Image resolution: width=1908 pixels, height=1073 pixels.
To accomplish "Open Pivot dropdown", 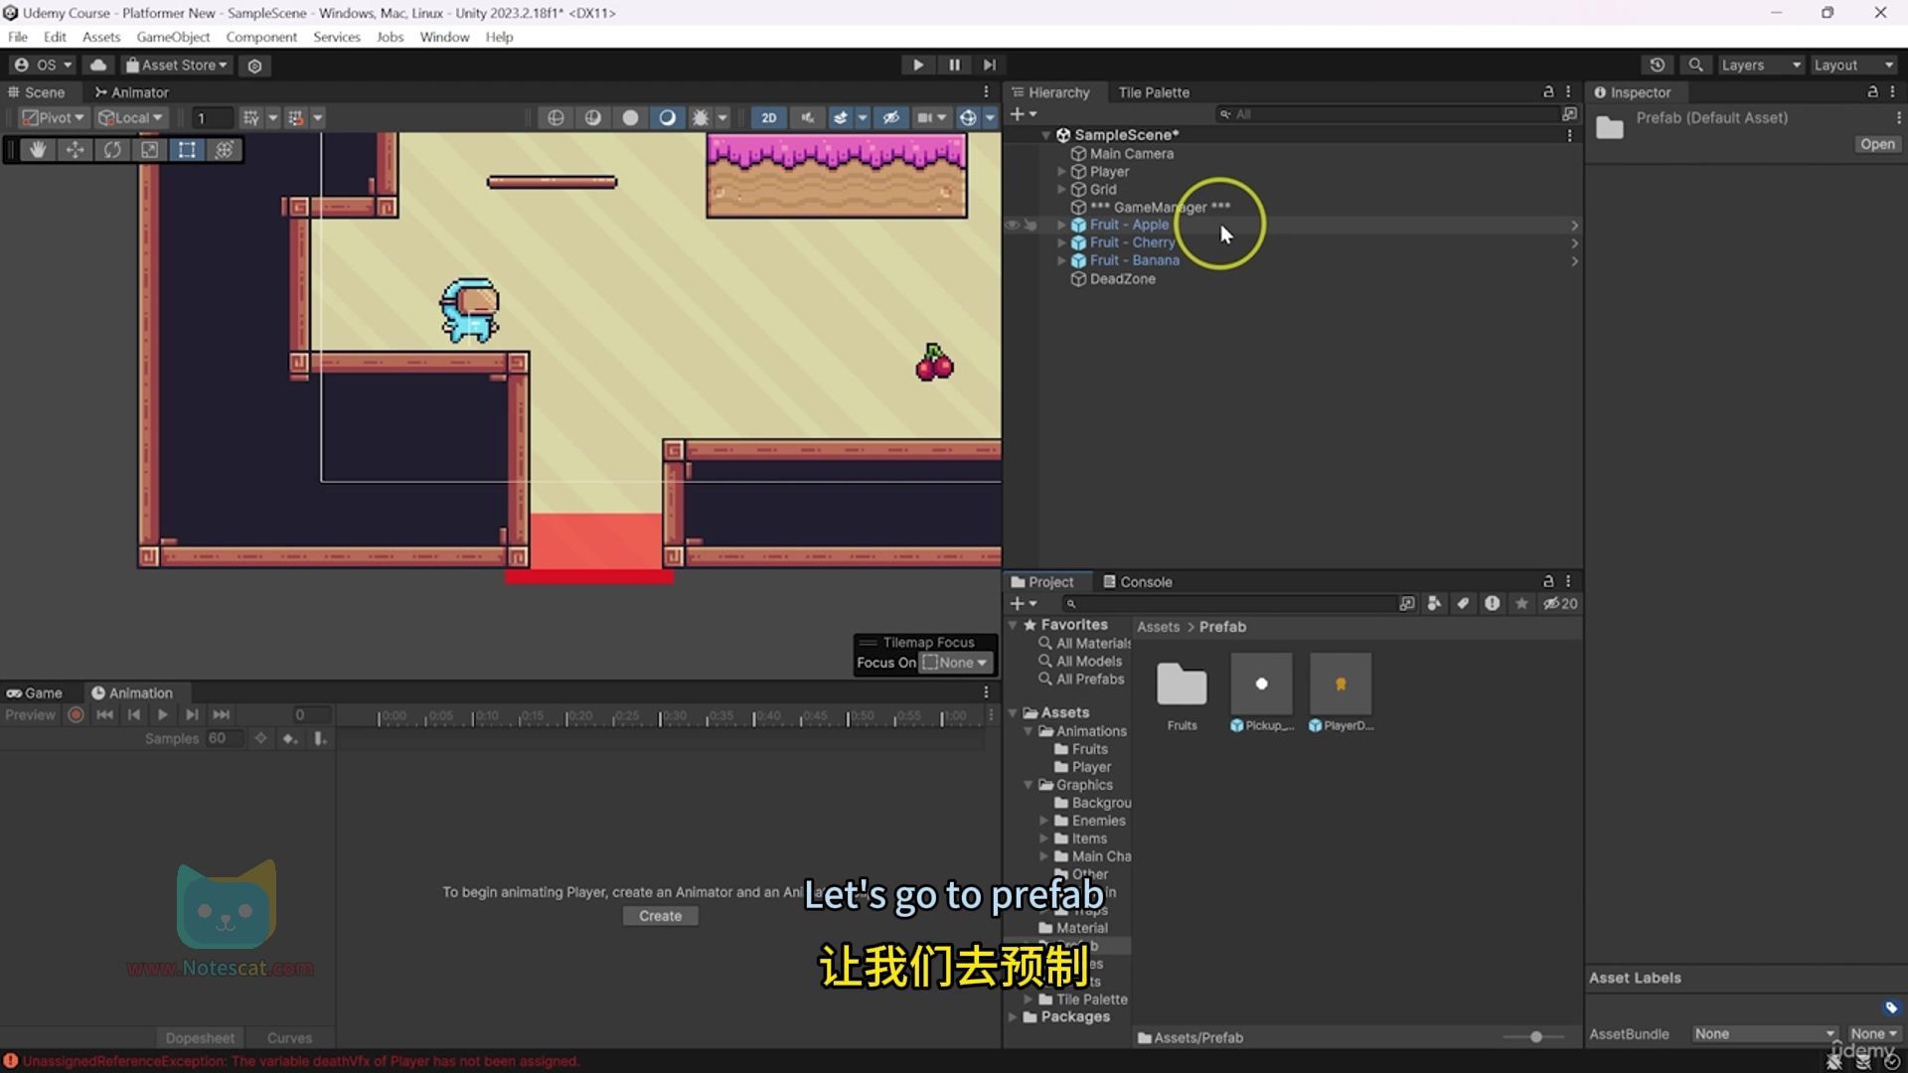I will point(53,117).
